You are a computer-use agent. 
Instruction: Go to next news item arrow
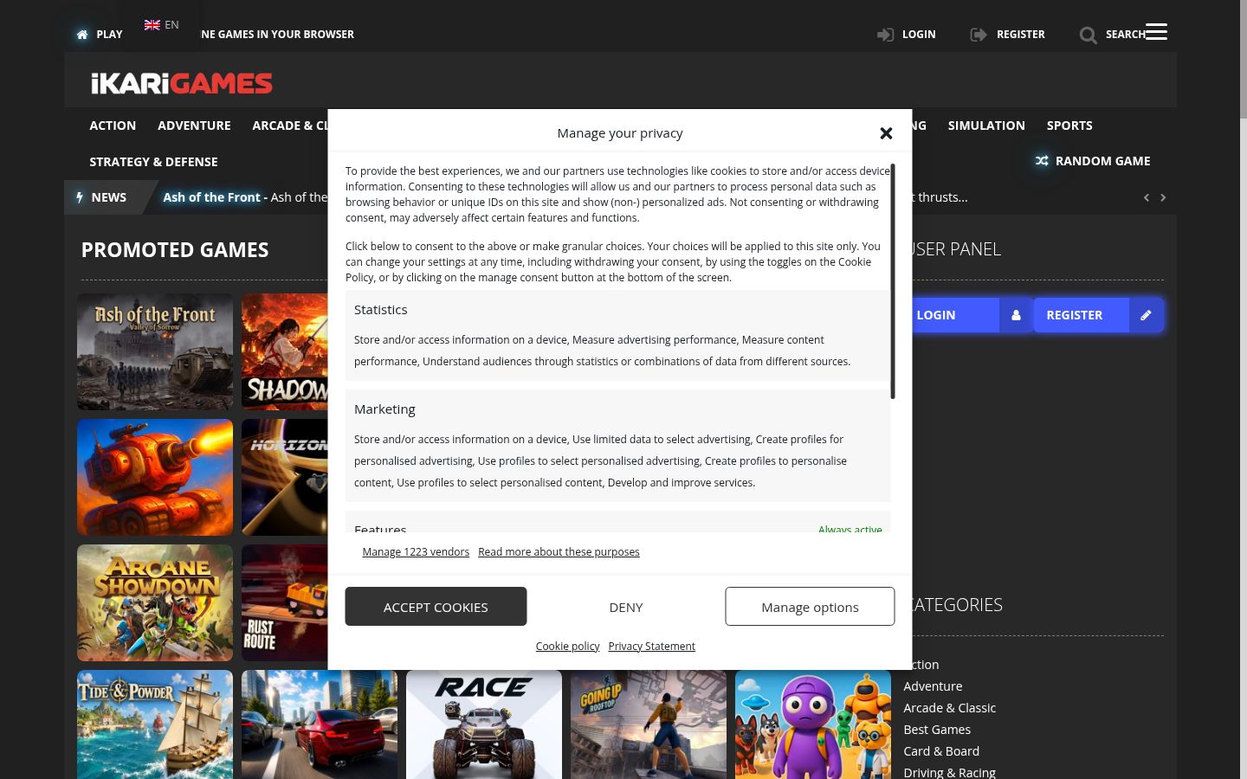coord(1163,197)
